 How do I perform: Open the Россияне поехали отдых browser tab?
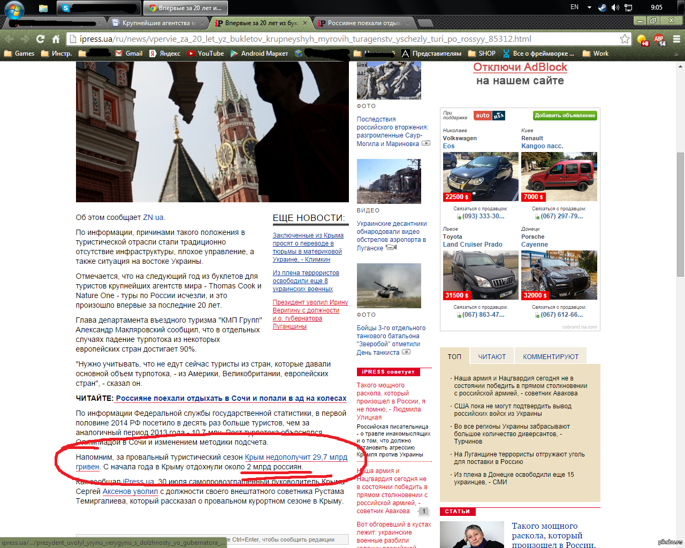[364, 23]
